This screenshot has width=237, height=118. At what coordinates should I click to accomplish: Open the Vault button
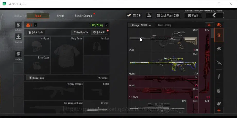(193, 15)
